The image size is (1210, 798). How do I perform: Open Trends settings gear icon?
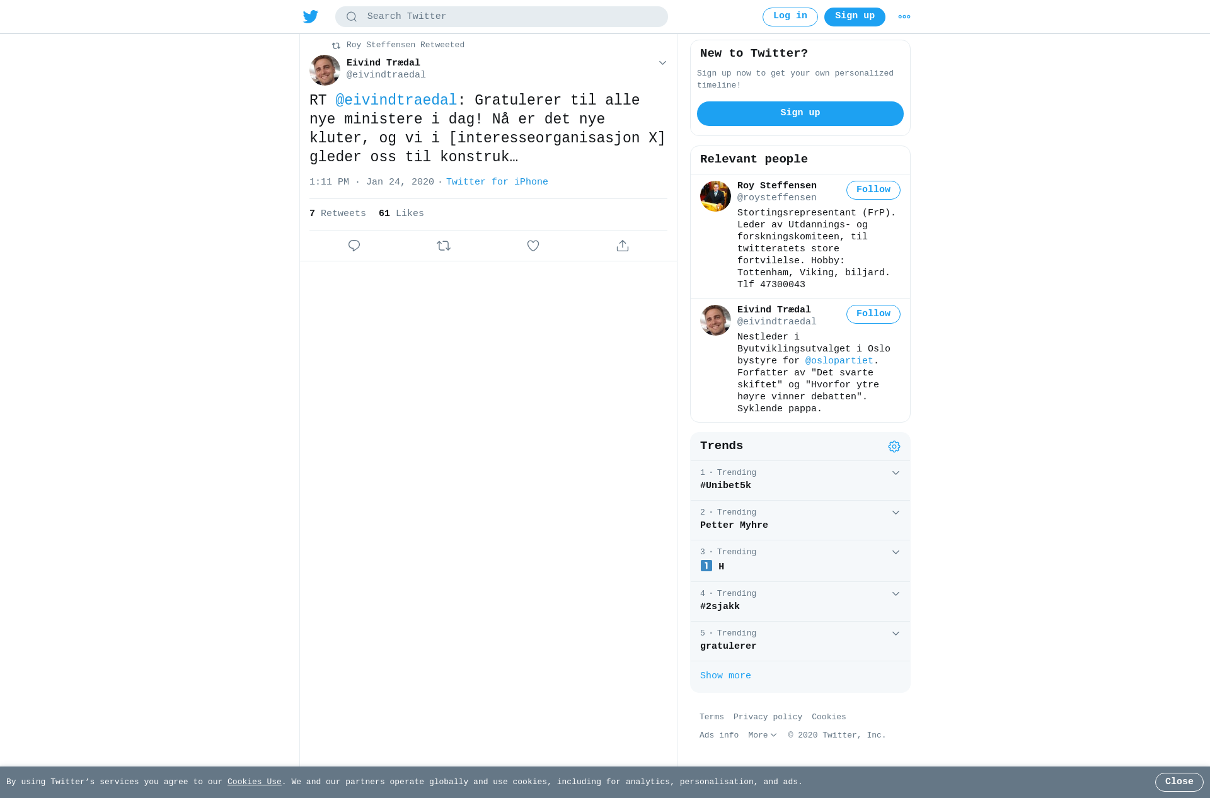894,447
